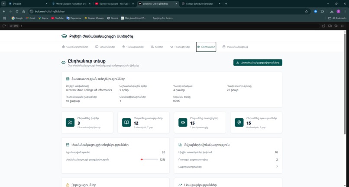Open a new browser tab with the plus button
Screen dimensions: 349x187
(226, 3)
